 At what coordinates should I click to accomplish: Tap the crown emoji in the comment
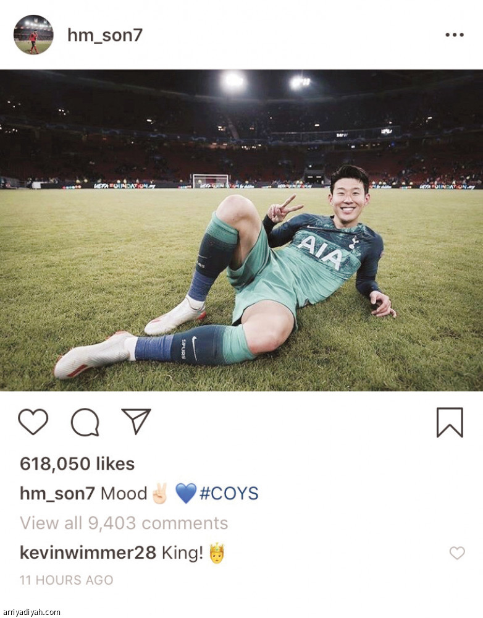coord(217,553)
